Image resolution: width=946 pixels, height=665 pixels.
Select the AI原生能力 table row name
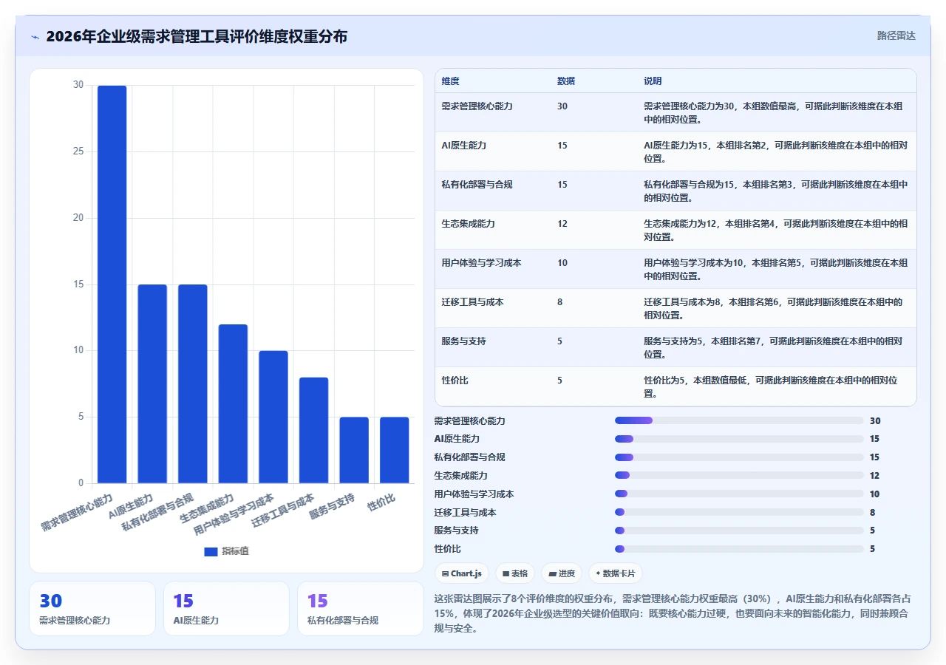click(463, 146)
